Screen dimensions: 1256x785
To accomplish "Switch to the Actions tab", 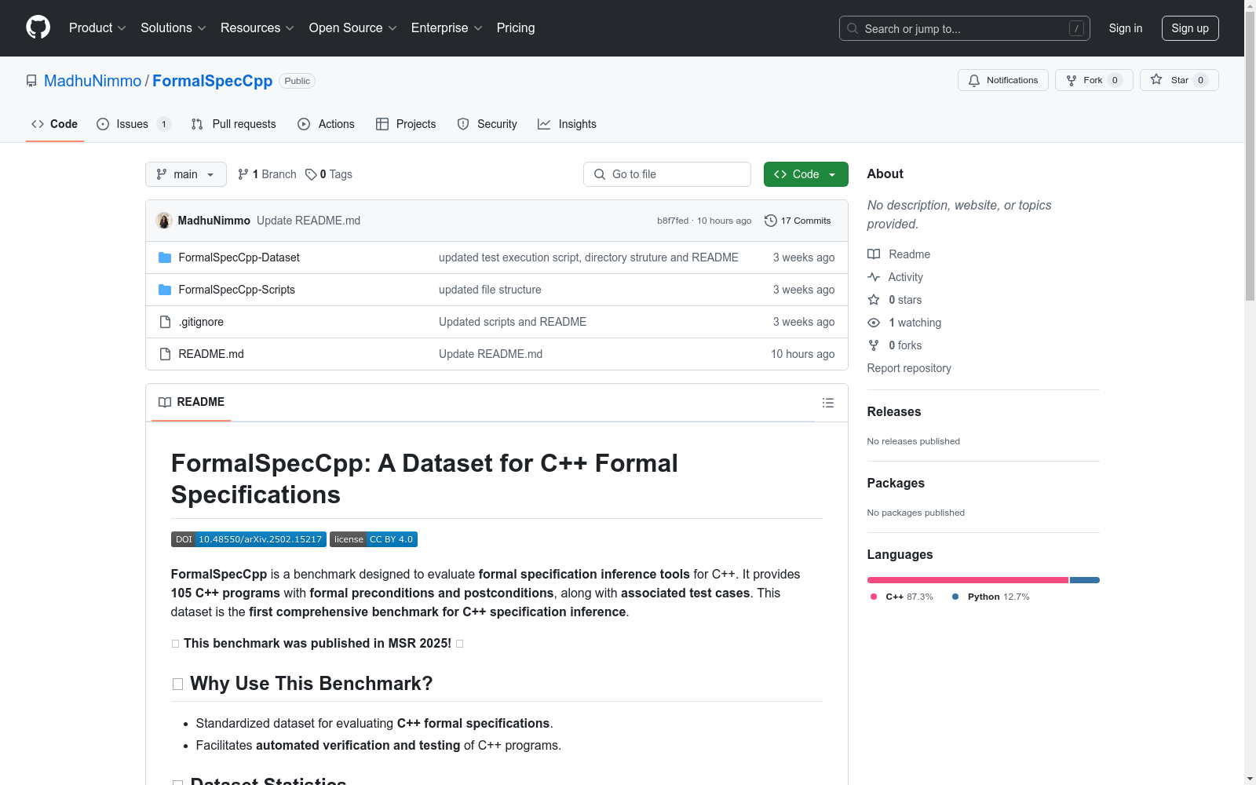I will tap(327, 124).
